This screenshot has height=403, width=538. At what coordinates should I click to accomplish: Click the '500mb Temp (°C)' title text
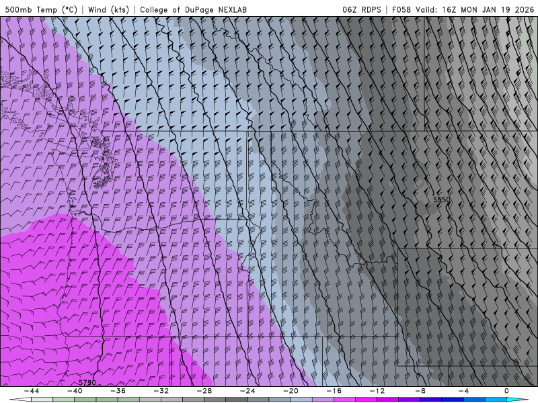point(41,9)
